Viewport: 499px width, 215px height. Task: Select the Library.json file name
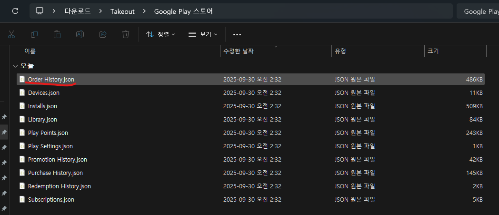click(x=42, y=120)
